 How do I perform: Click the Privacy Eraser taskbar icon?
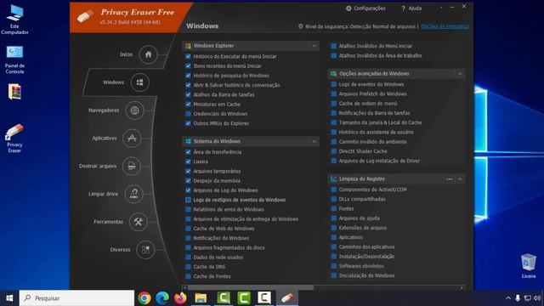[287, 298]
